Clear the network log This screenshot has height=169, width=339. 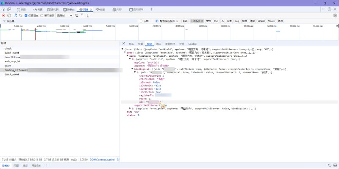[x=9, y=15]
